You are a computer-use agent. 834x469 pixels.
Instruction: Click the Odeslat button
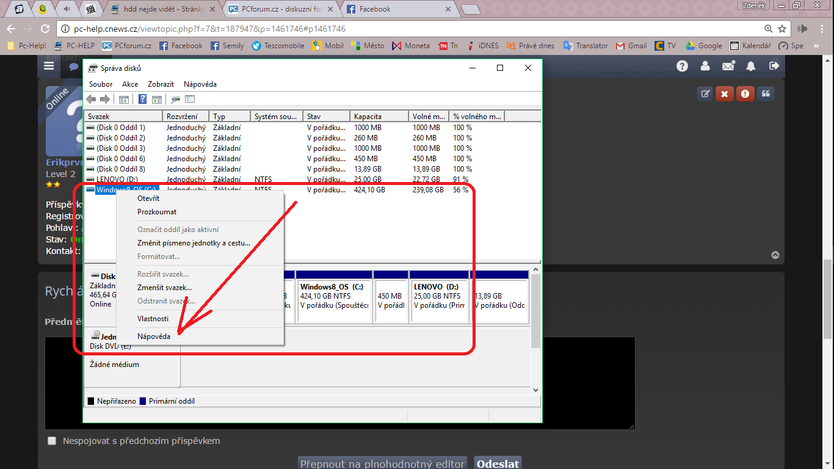coord(498,464)
